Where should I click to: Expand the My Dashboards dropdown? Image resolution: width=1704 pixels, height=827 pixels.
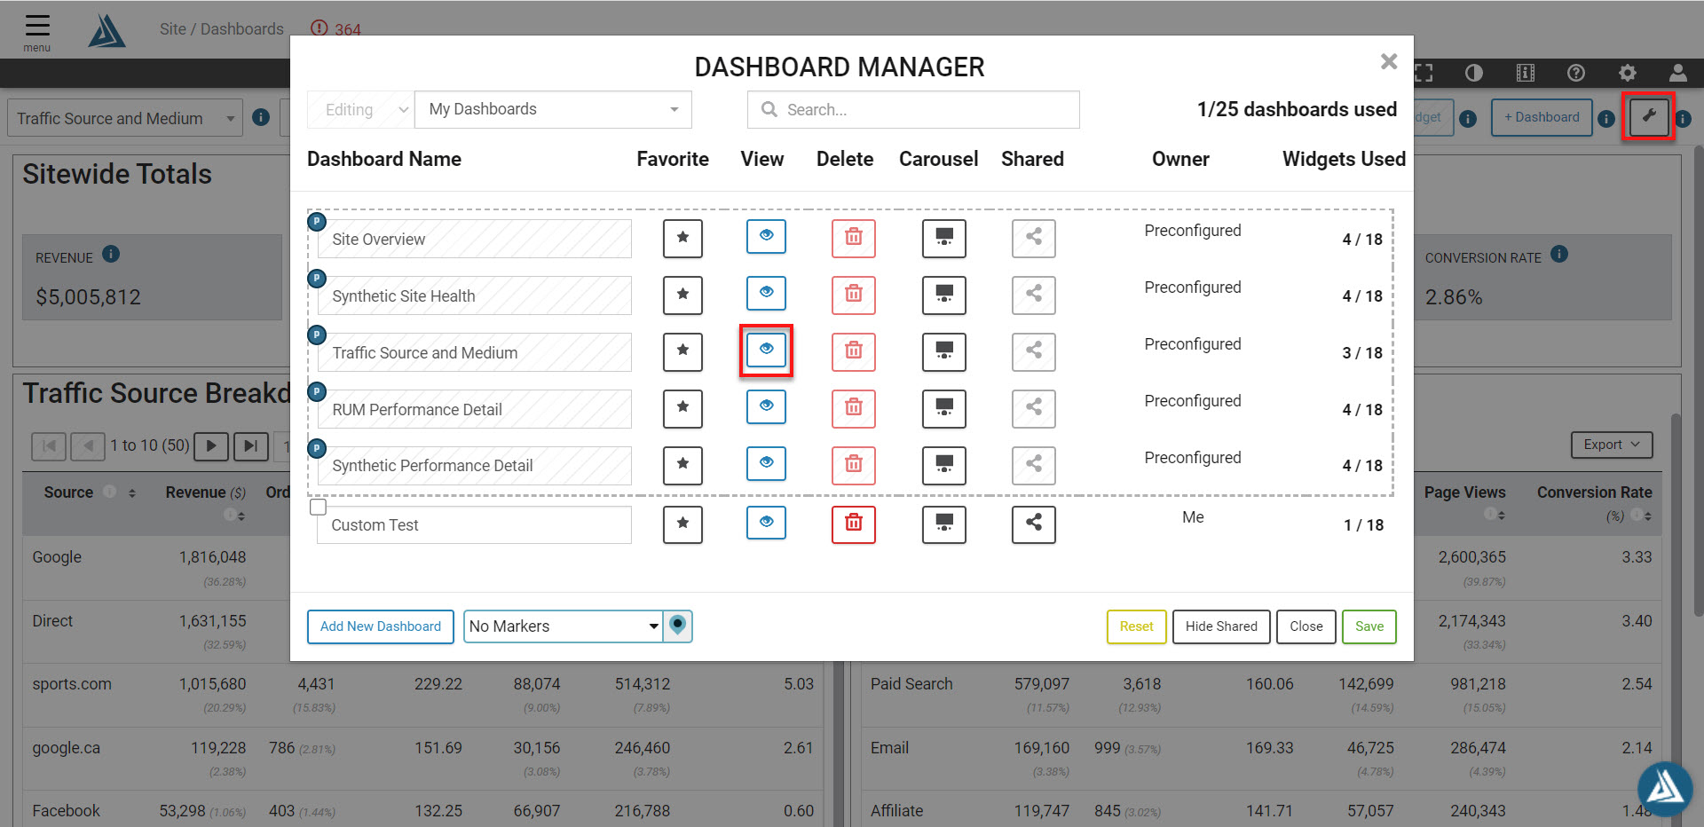click(553, 109)
